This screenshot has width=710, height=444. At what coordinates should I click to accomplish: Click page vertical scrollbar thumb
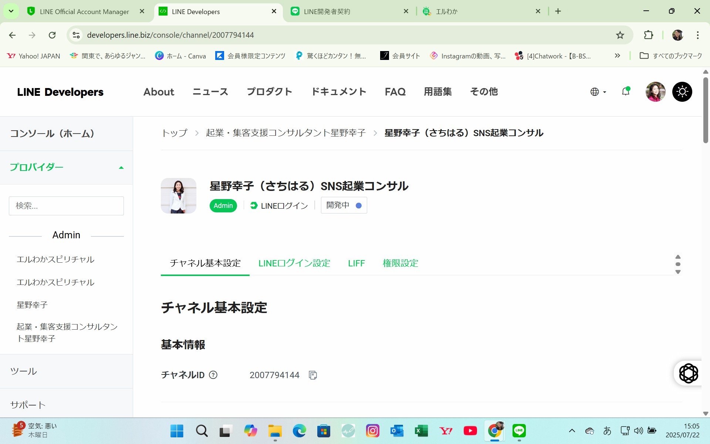coord(706,110)
